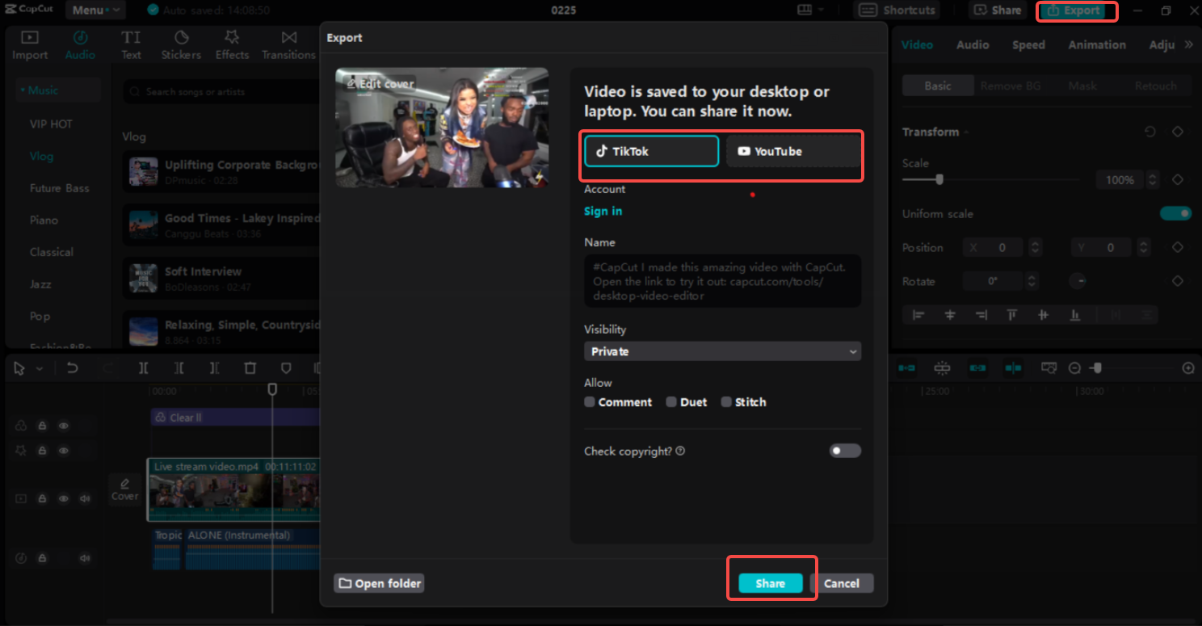This screenshot has width=1202, height=626.
Task: Switch to the Audio properties tab
Action: [973, 44]
